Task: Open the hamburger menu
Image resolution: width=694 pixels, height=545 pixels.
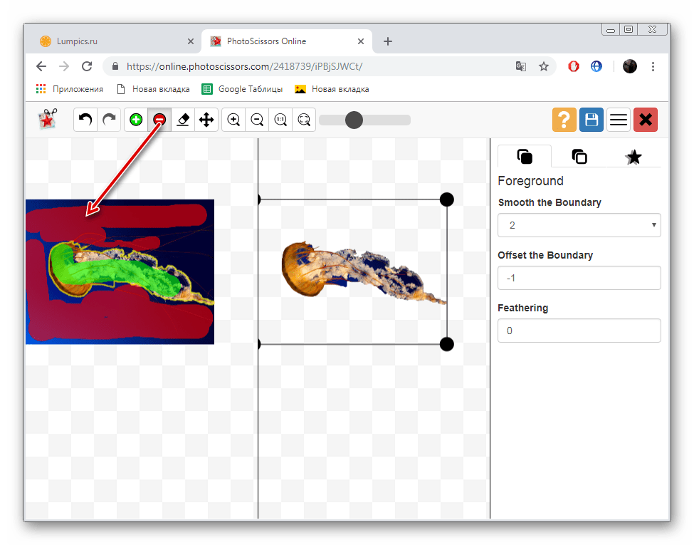Action: 619,120
